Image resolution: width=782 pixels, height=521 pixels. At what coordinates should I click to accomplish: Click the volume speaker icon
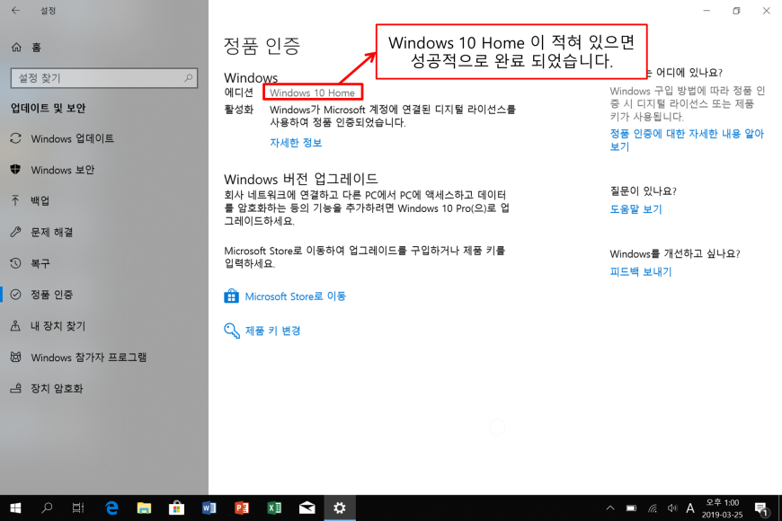point(672,508)
